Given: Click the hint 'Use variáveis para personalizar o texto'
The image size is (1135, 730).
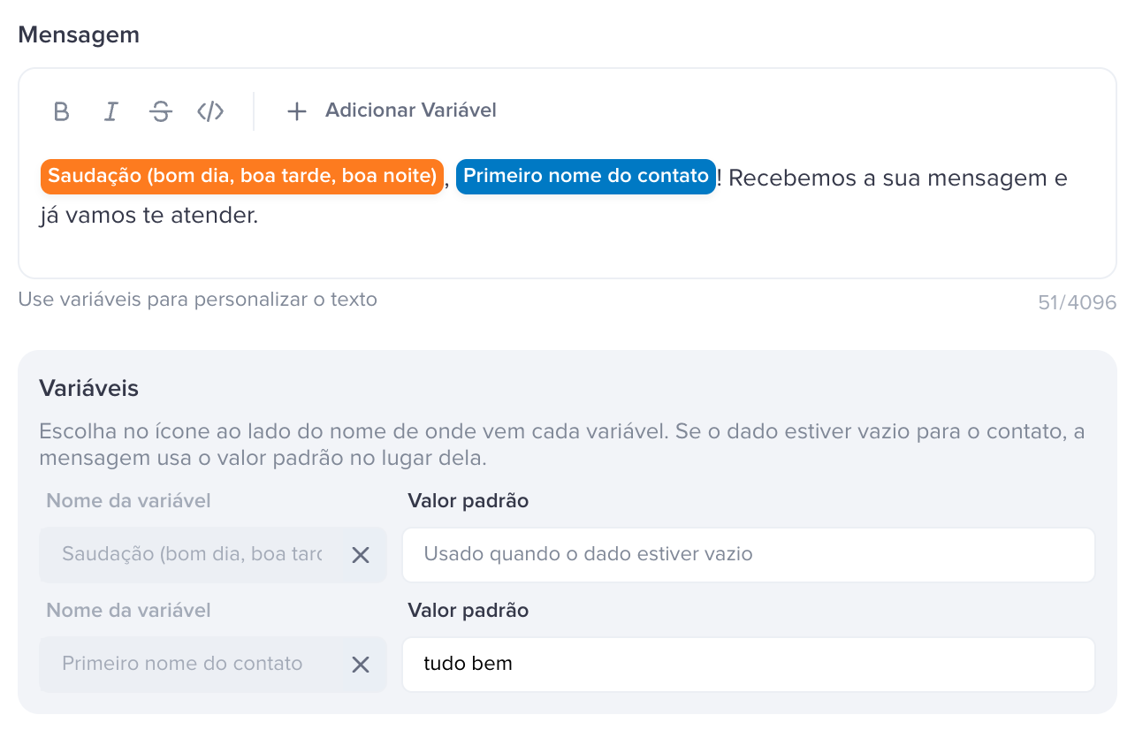Looking at the screenshot, I should pos(198,300).
